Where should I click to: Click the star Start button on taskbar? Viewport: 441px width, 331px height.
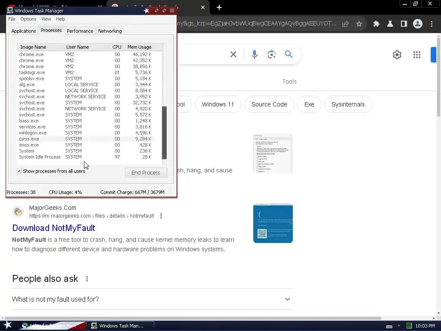[x=7, y=325]
